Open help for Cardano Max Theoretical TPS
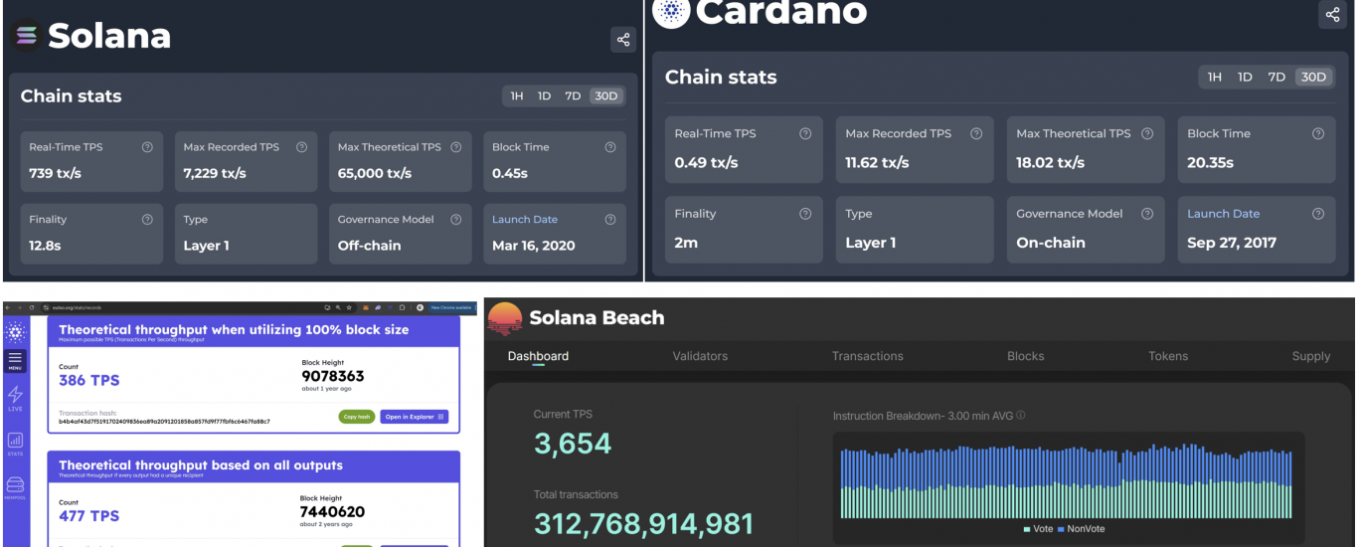This screenshot has width=1362, height=547. [x=1147, y=133]
